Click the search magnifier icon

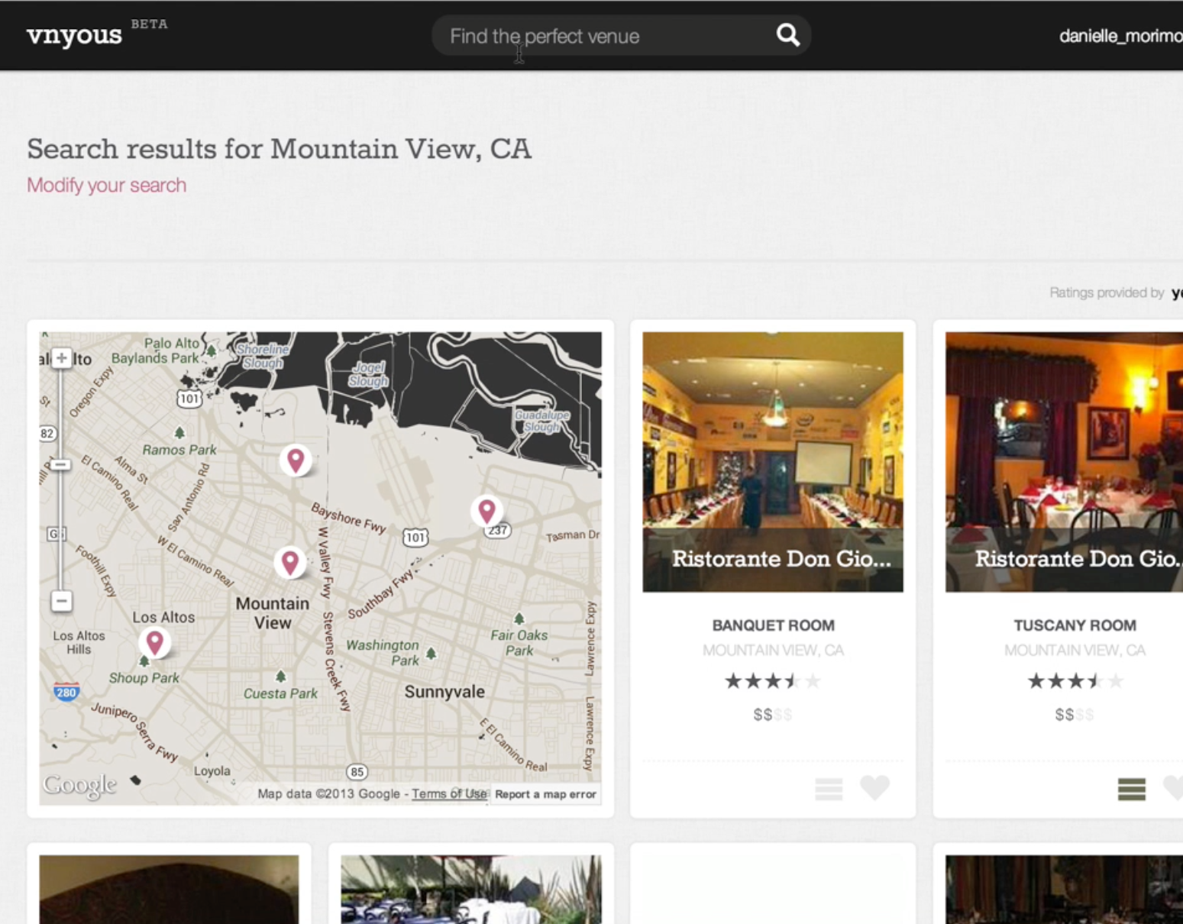[x=787, y=35]
